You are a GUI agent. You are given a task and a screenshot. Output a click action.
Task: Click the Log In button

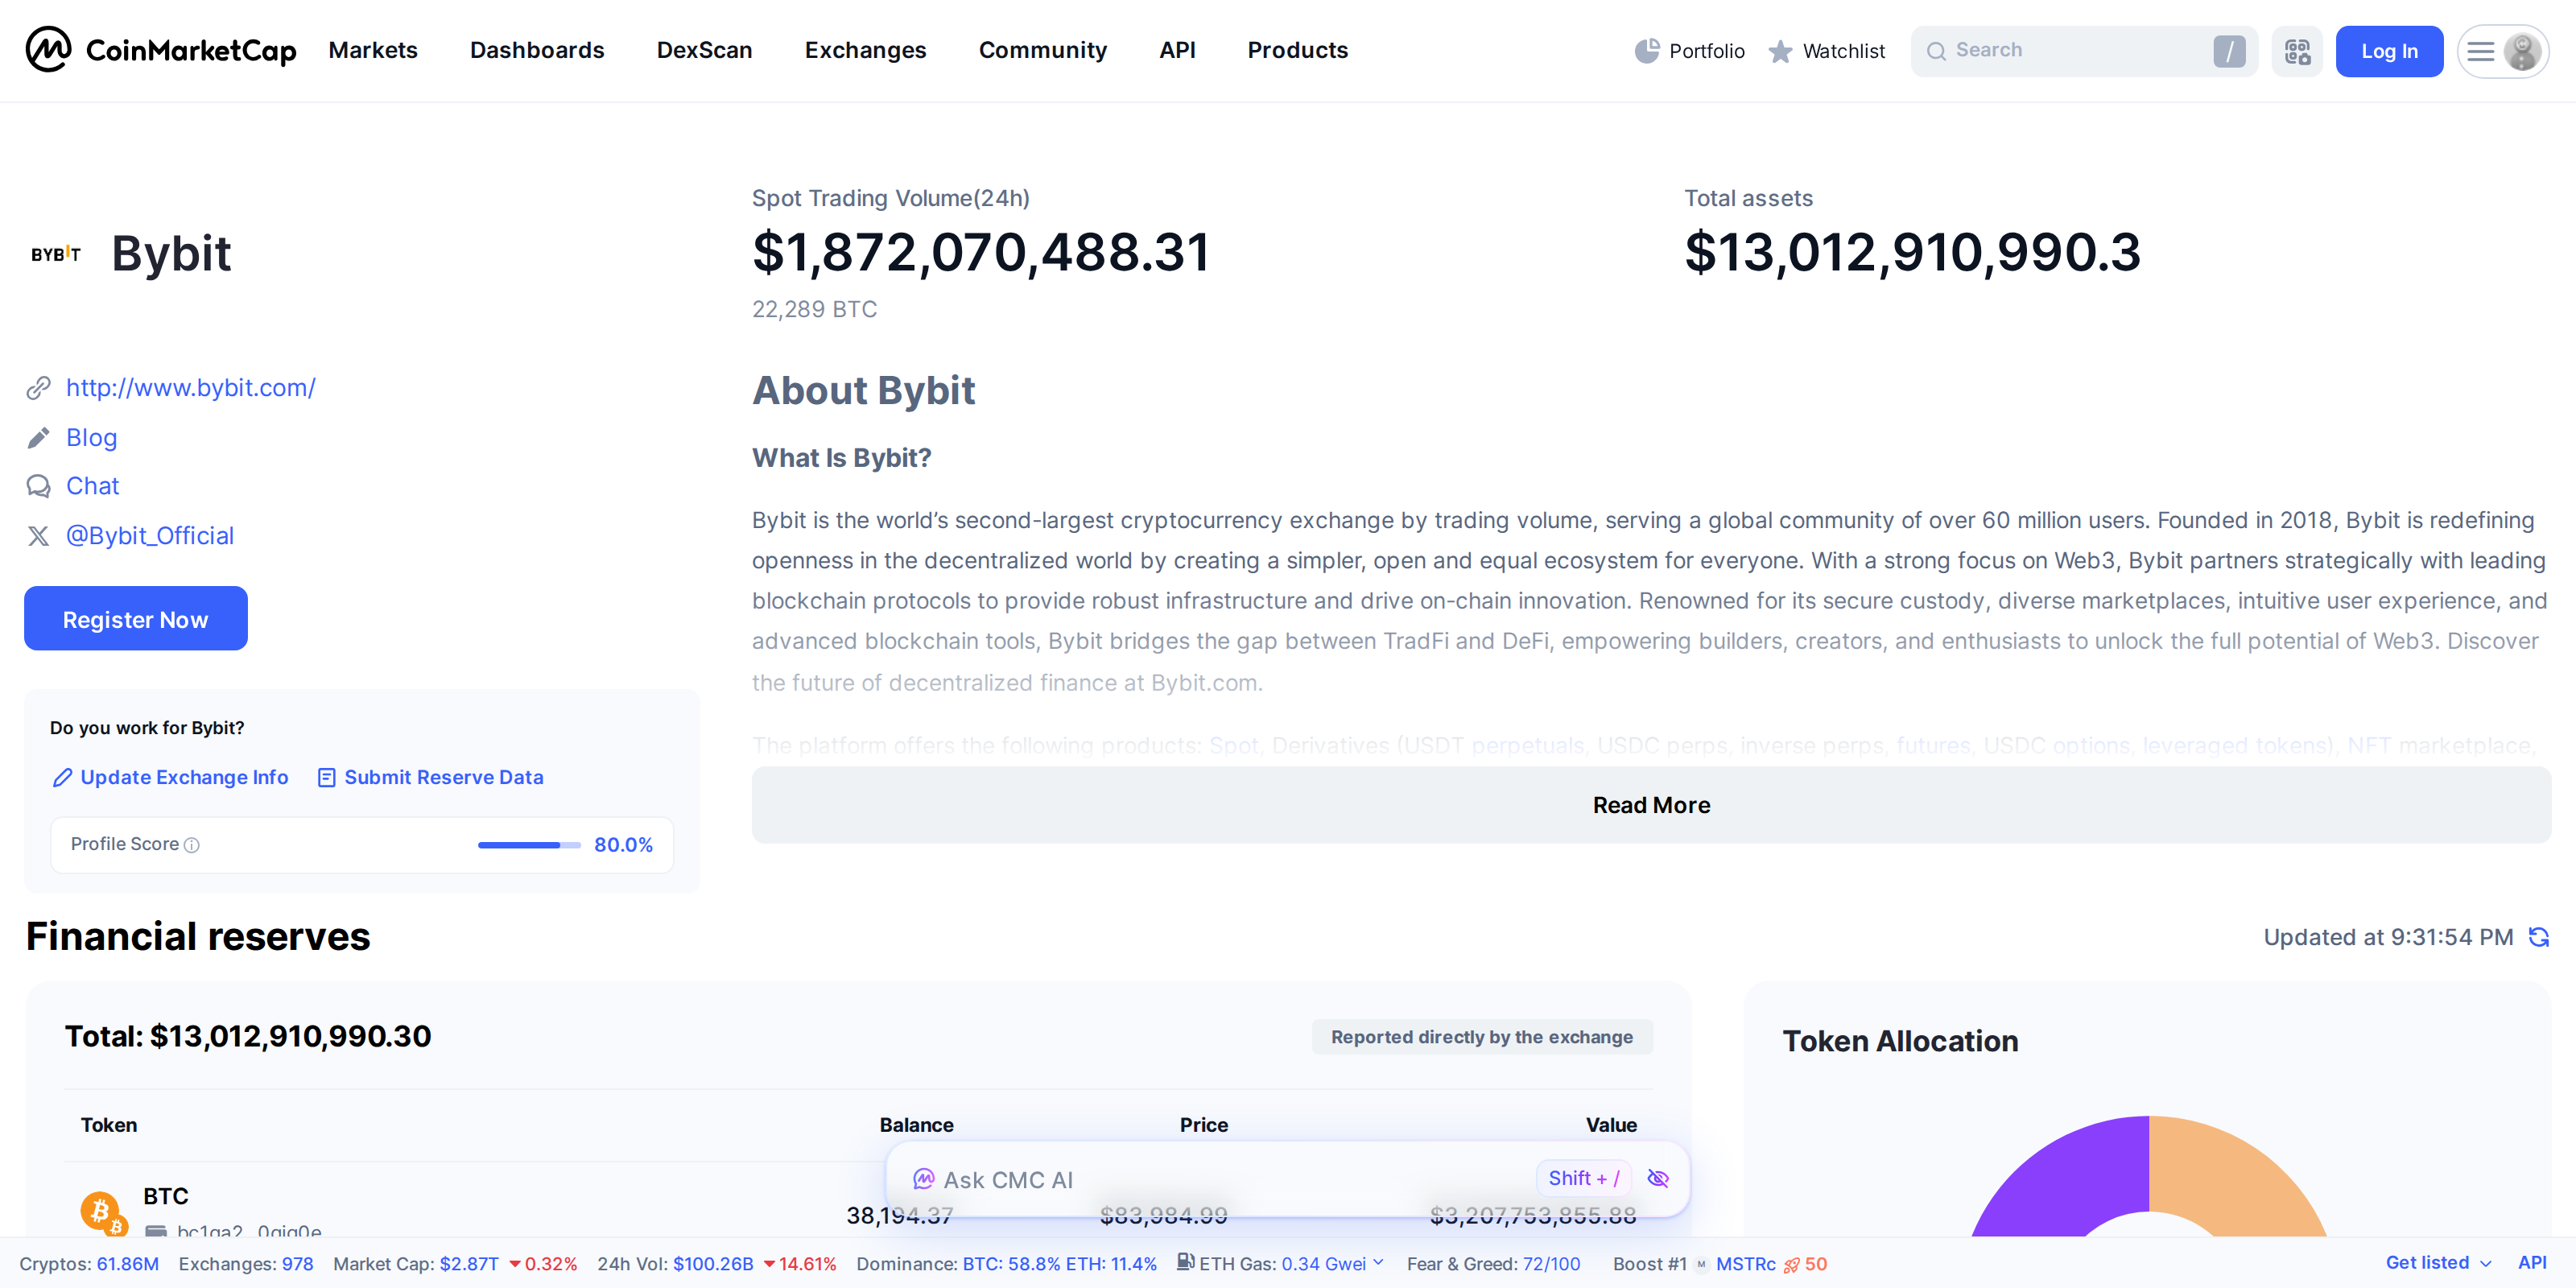click(2389, 51)
